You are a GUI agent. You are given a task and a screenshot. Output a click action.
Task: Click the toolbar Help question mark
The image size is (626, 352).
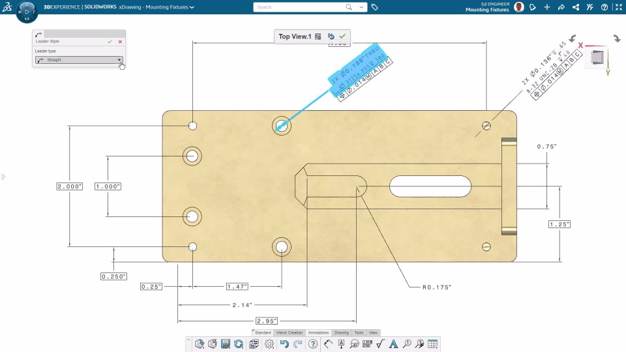coord(313,344)
